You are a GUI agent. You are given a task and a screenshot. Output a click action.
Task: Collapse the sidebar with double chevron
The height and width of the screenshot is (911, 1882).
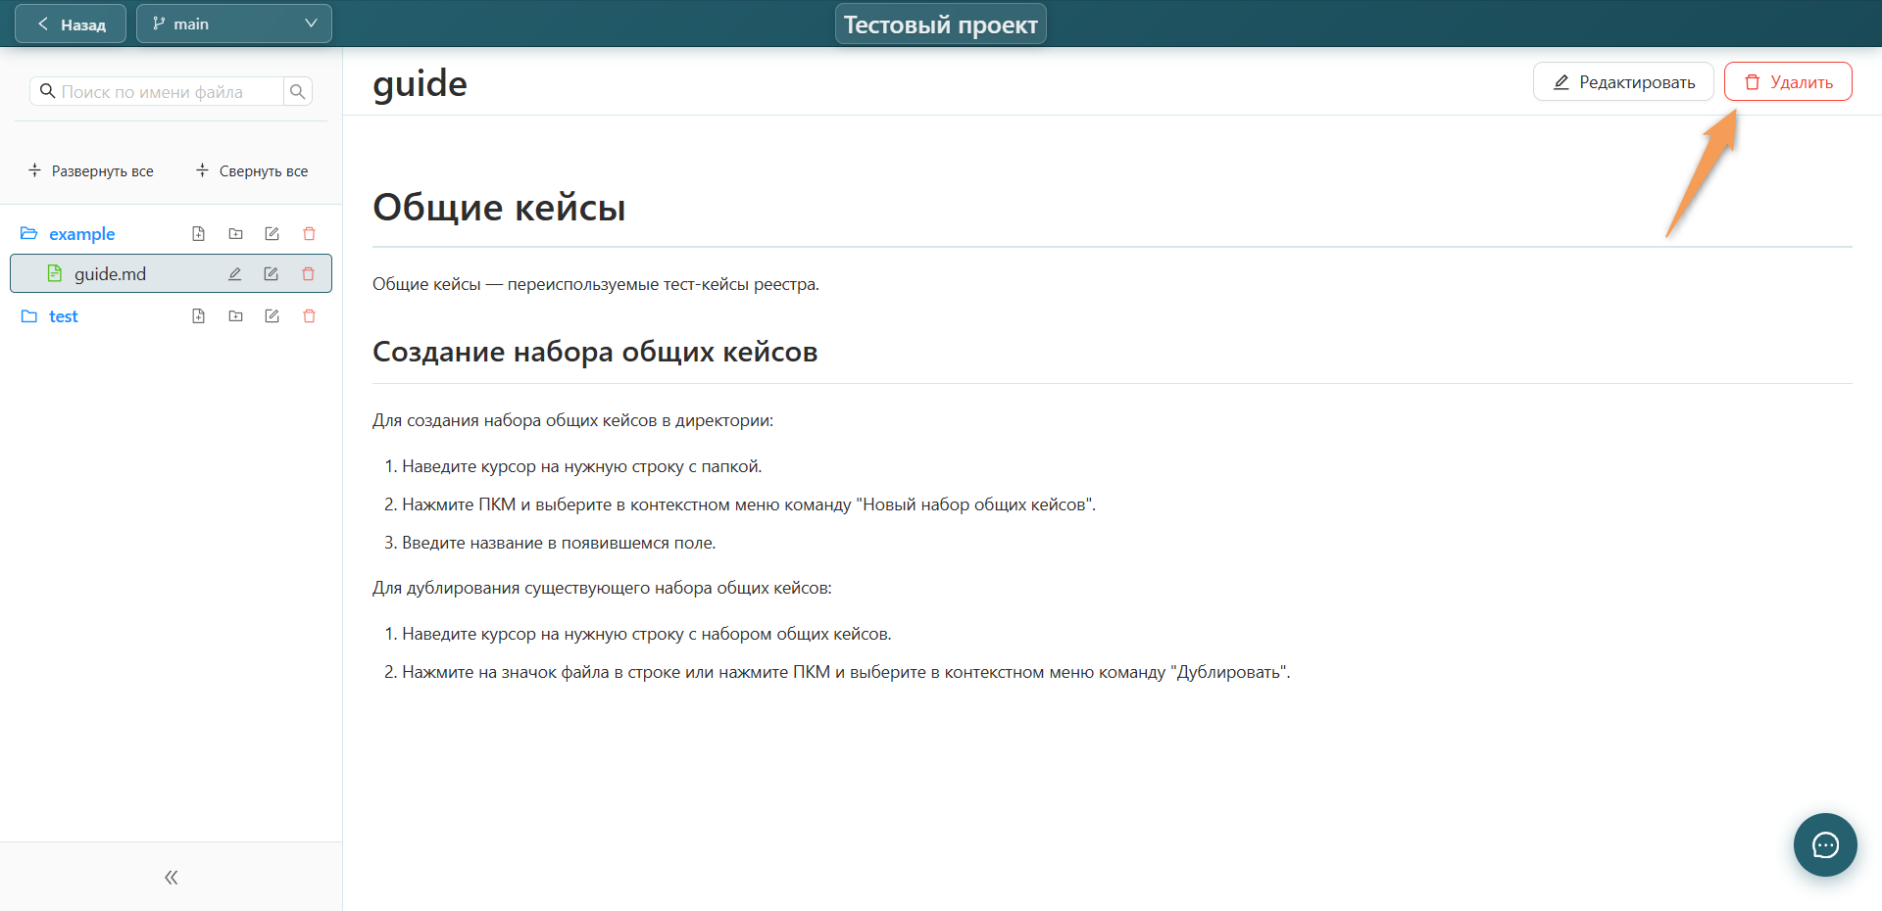[x=172, y=877]
